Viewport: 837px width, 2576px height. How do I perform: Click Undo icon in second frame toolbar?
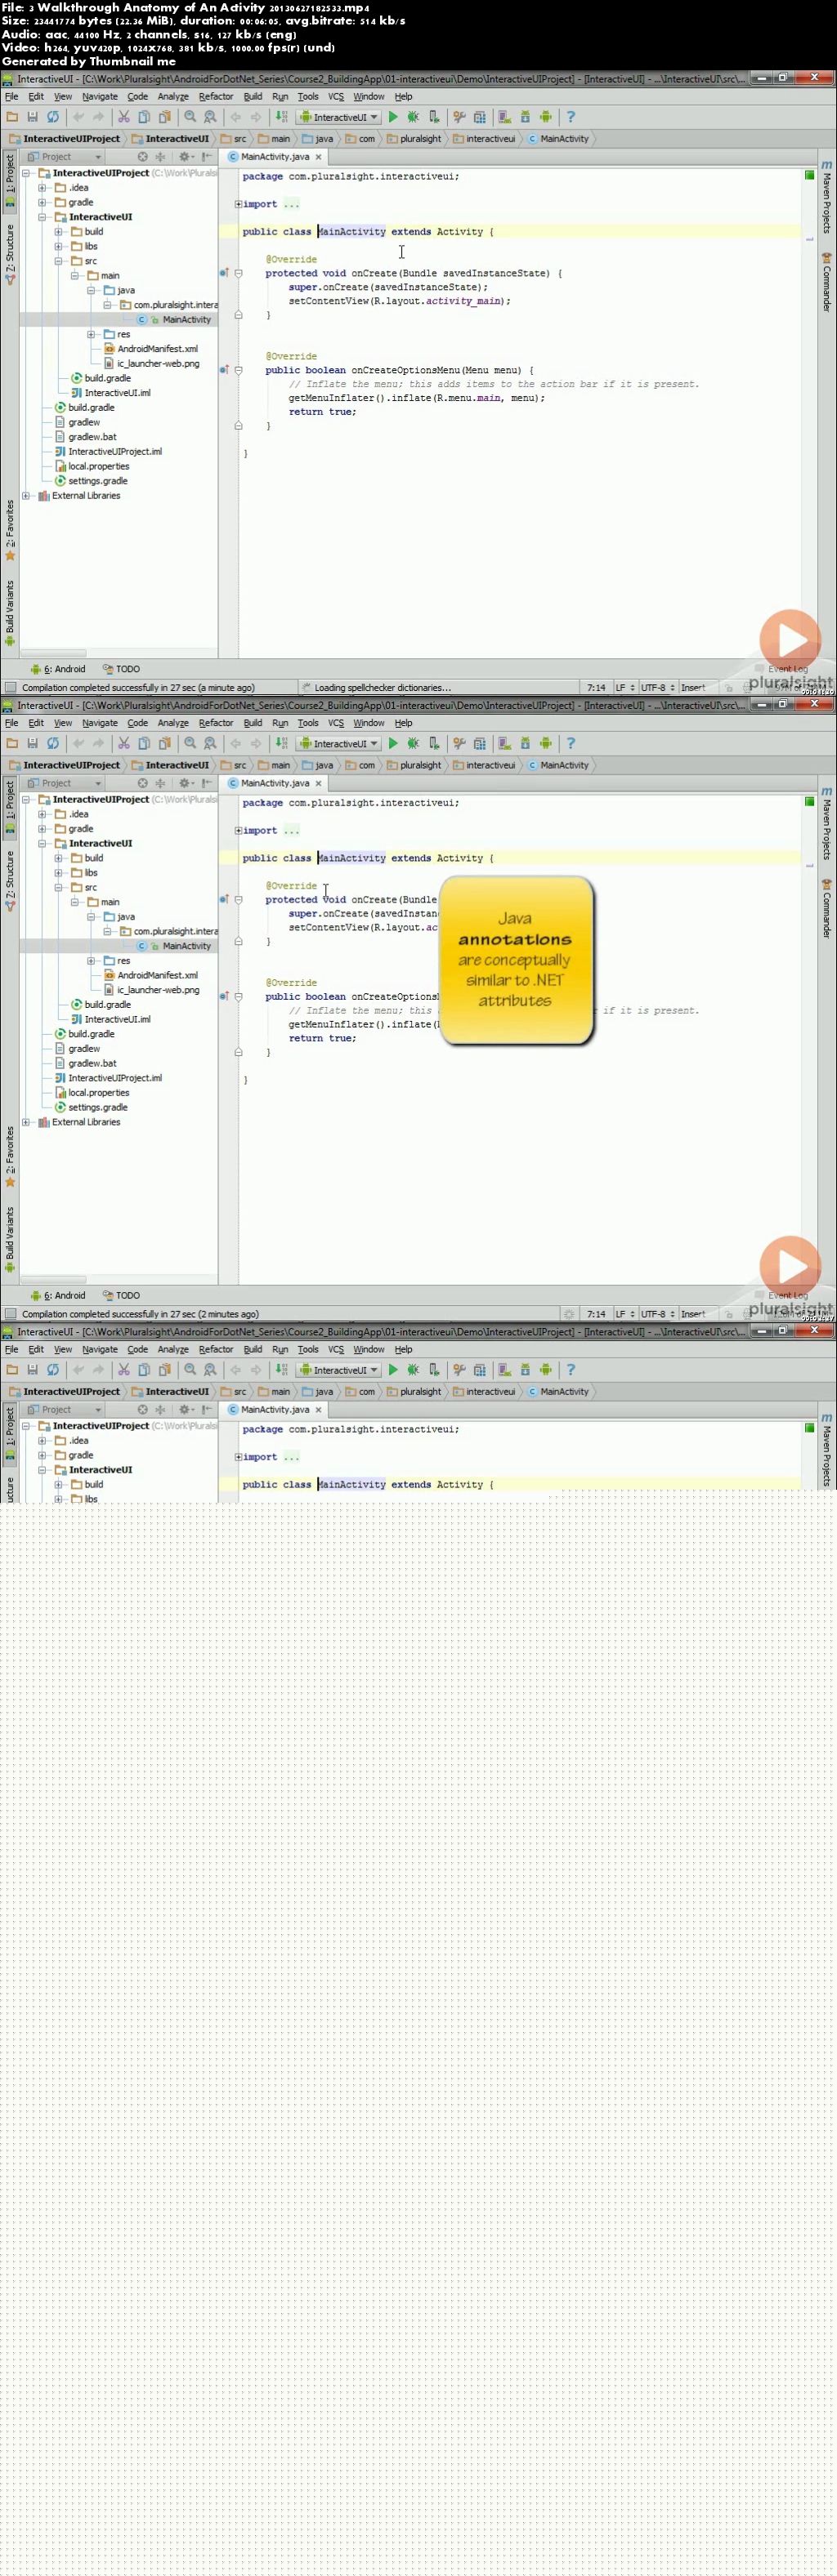[78, 743]
